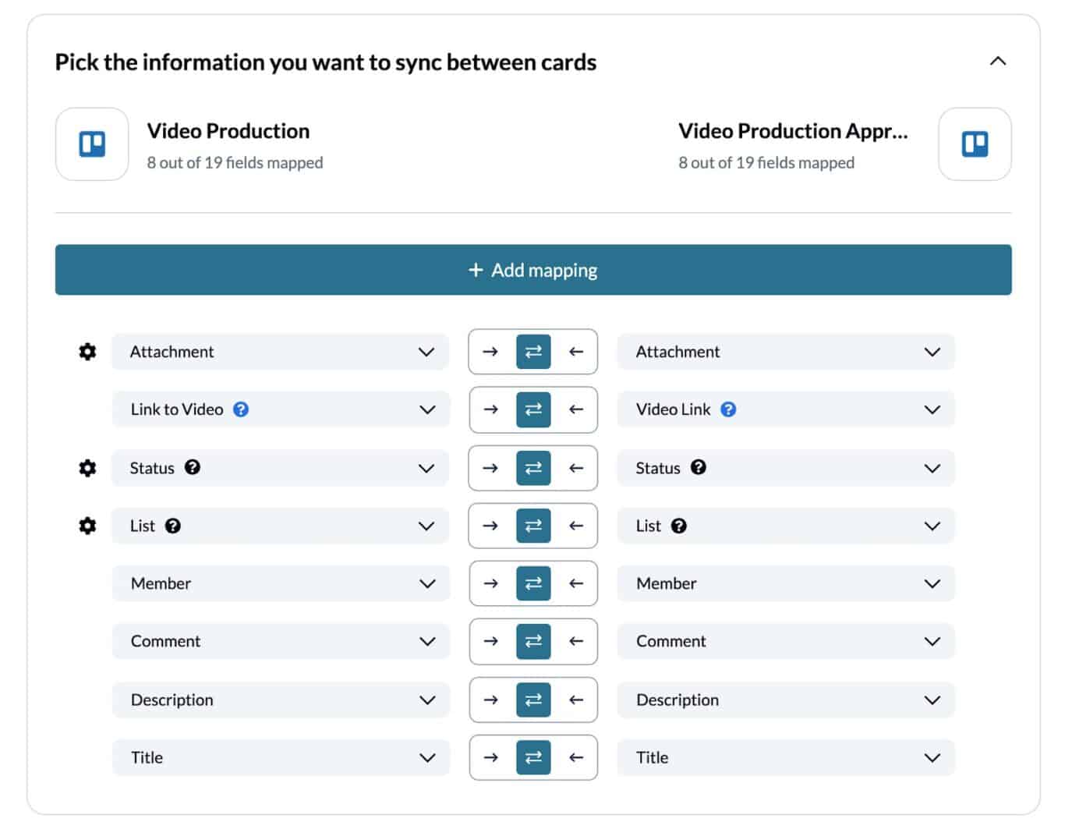
Task: Show help for left List field
Action: [173, 526]
